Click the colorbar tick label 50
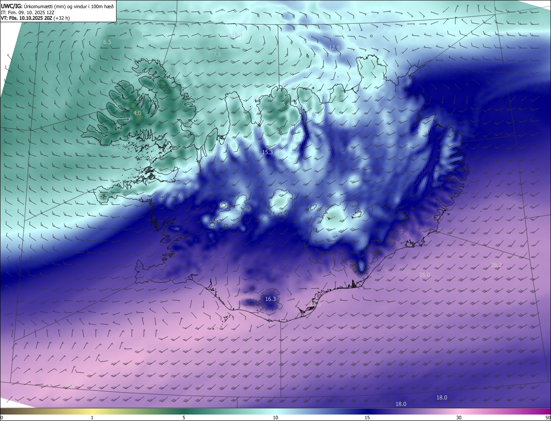The image size is (551, 421). pyautogui.click(x=548, y=418)
